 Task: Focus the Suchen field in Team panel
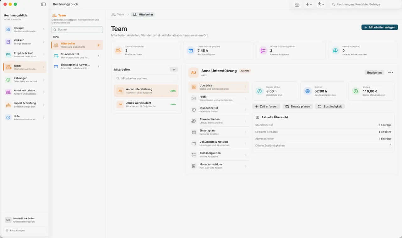[x=77, y=29]
